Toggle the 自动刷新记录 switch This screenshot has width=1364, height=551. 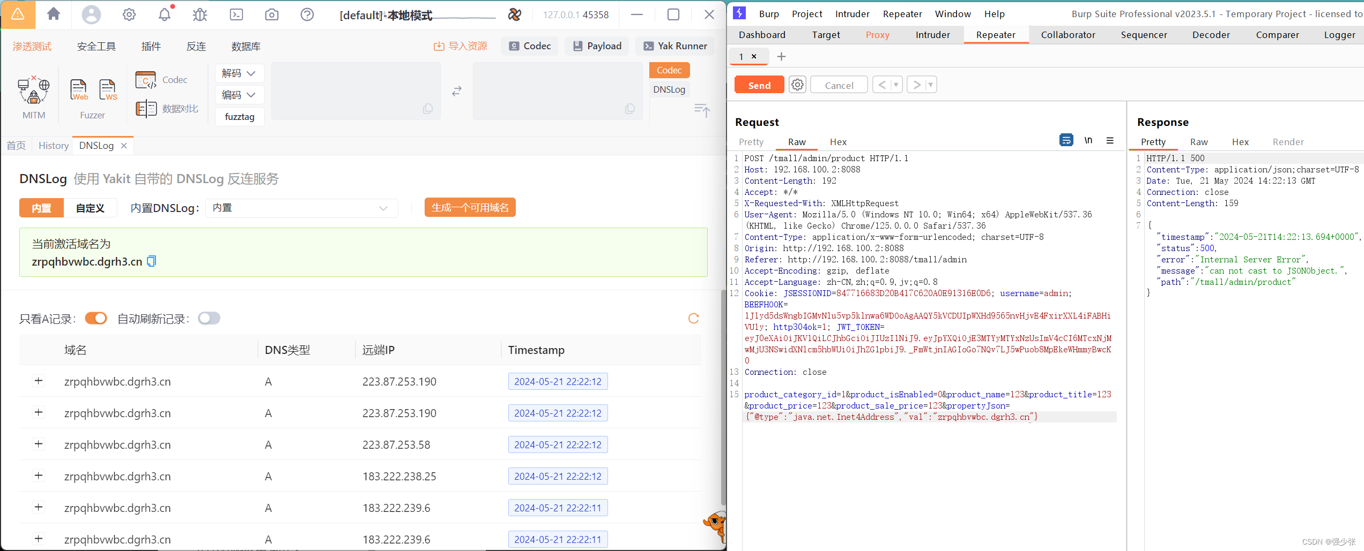[x=209, y=319]
